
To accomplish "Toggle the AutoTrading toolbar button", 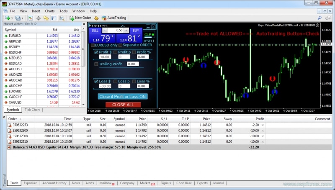I will pyautogui.click(x=113, y=18).
